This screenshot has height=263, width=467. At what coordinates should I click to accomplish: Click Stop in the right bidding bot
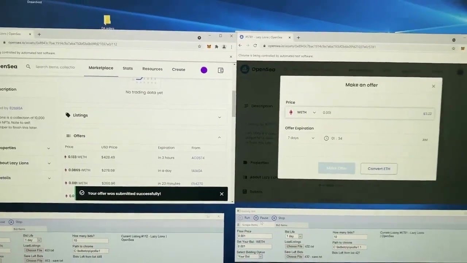pyautogui.click(x=278, y=218)
